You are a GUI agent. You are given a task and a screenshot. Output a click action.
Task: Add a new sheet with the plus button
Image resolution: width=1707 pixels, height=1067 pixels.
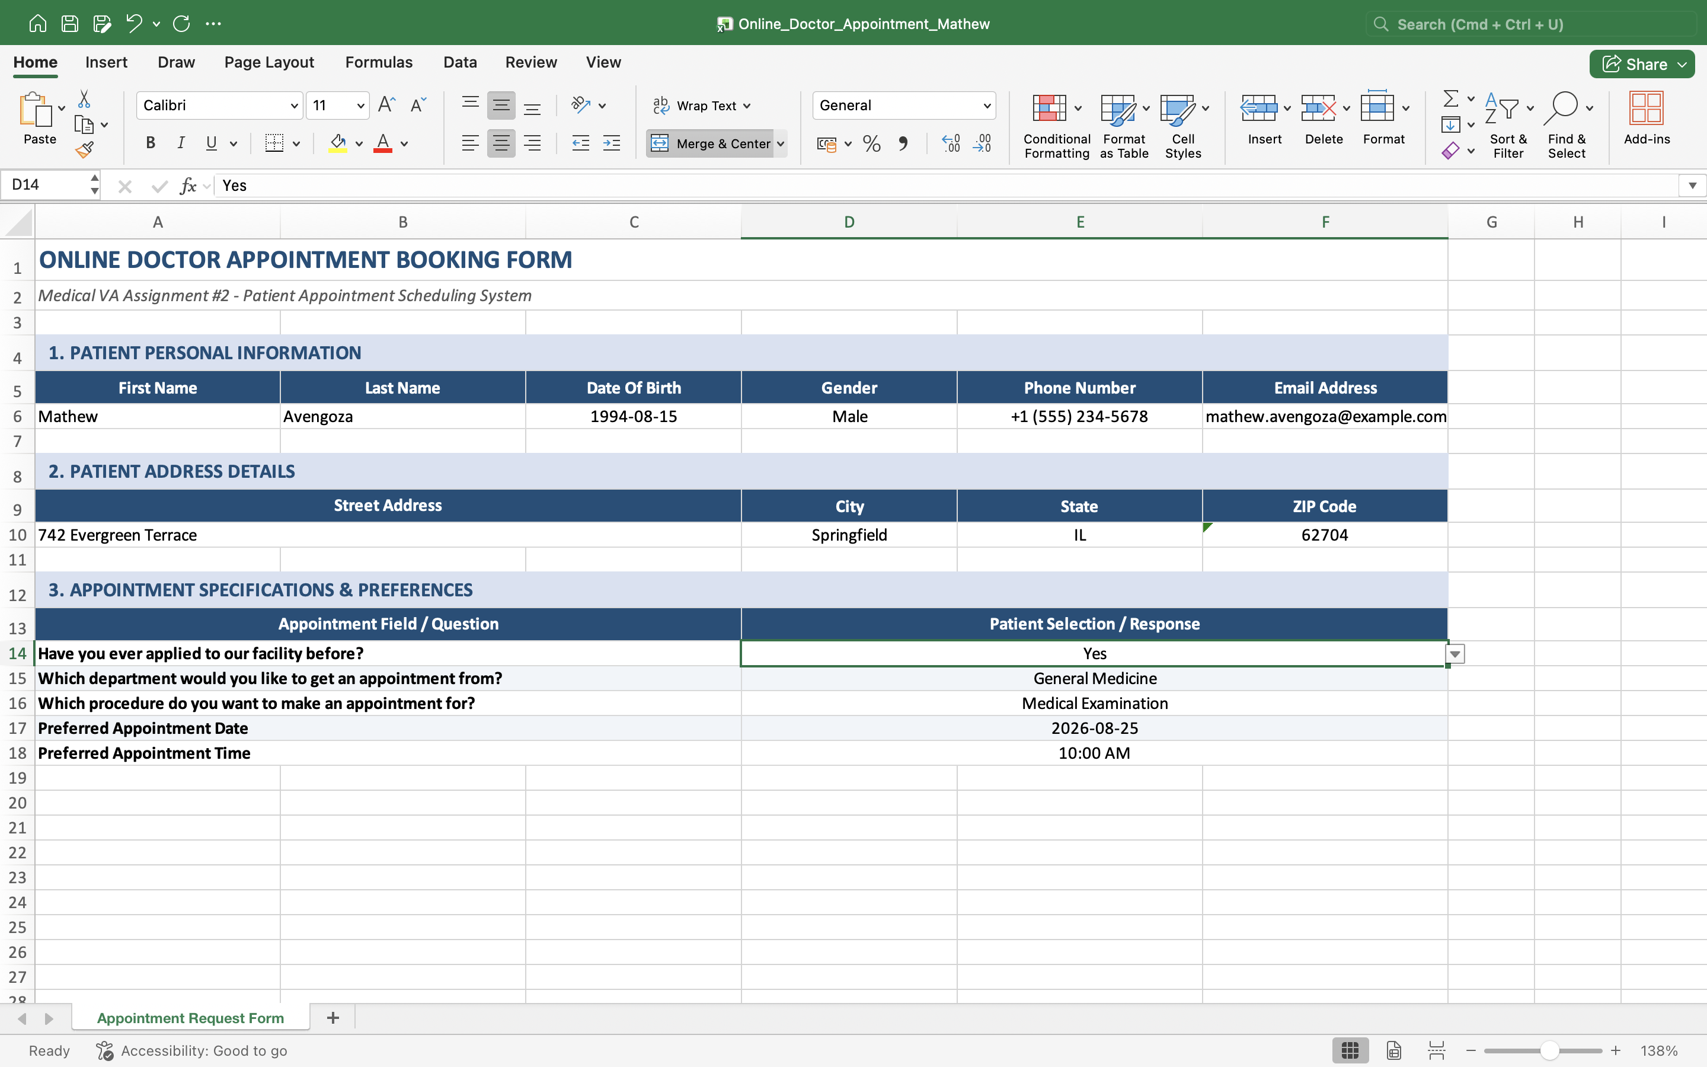point(333,1018)
